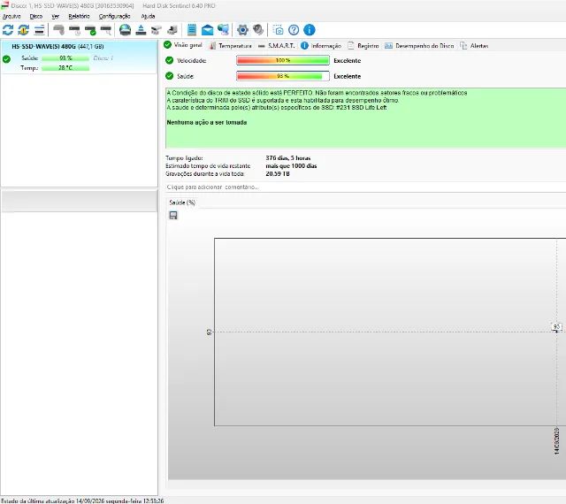Click the Excelente label next to Velocidade
Viewport: 566px width, 504px height.
tap(348, 61)
